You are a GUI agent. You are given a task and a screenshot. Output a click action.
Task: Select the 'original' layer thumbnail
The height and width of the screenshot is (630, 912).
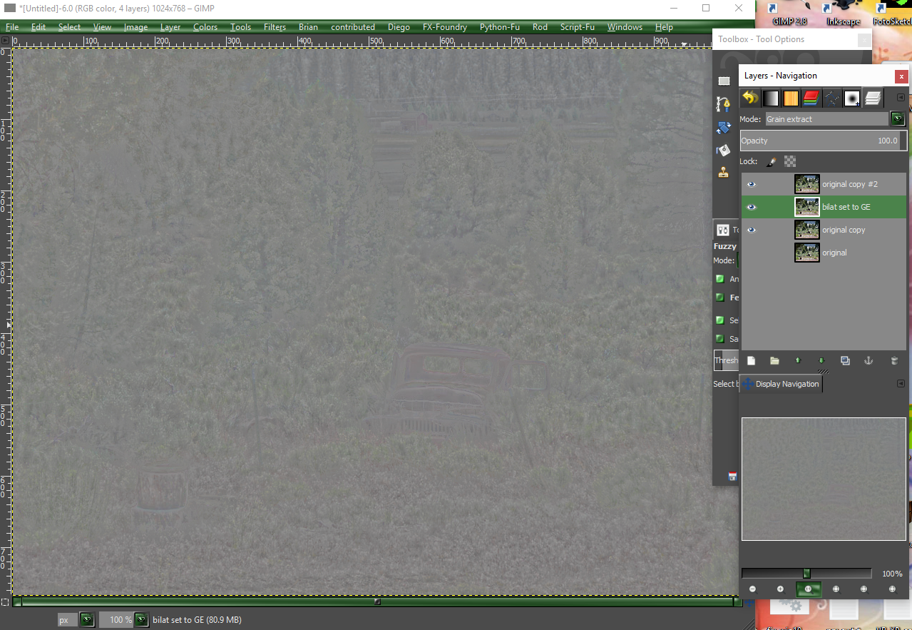coord(807,253)
